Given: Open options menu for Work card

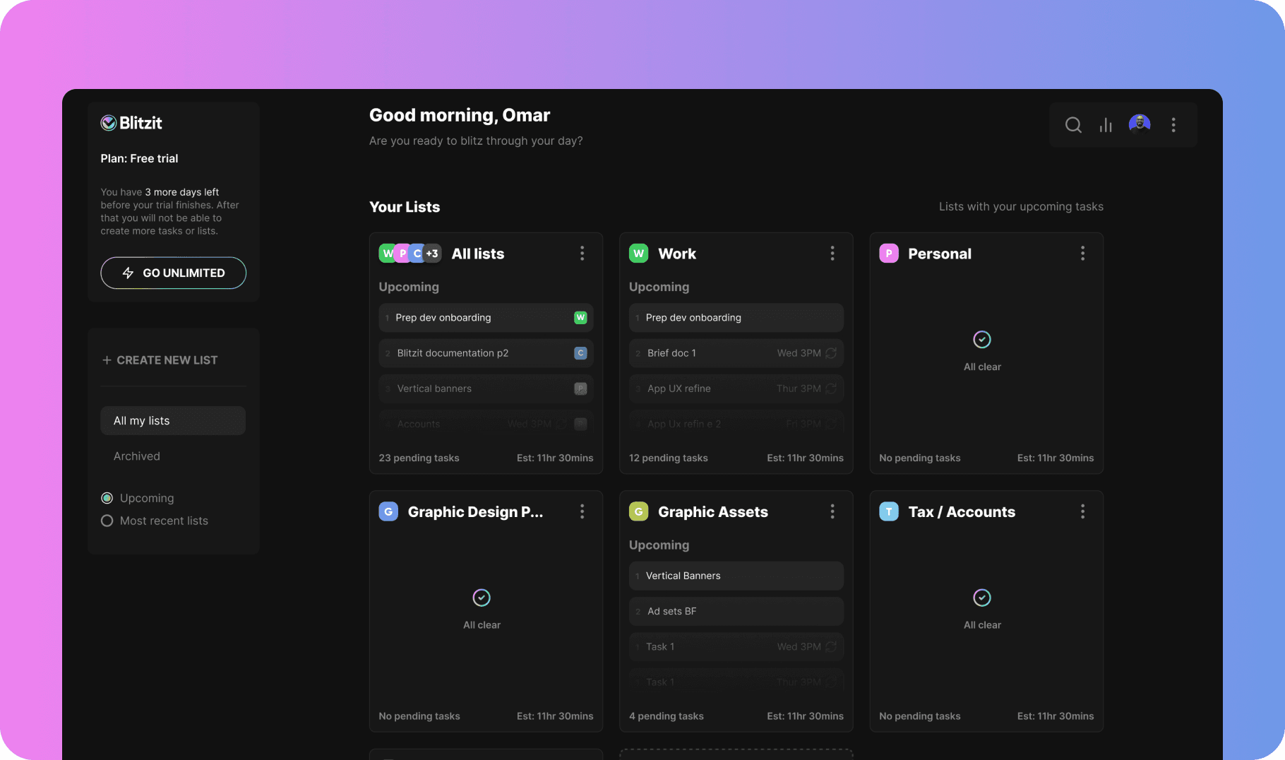Looking at the screenshot, I should [832, 254].
